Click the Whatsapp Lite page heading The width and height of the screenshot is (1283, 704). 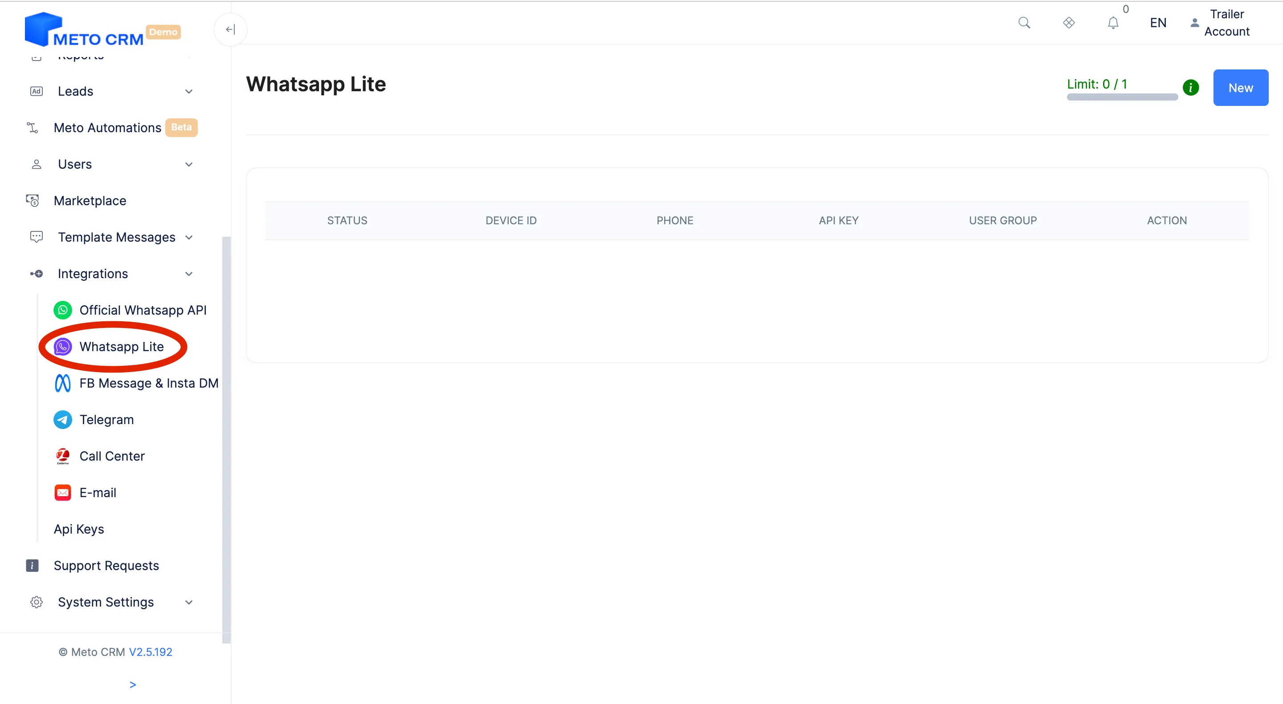point(316,84)
